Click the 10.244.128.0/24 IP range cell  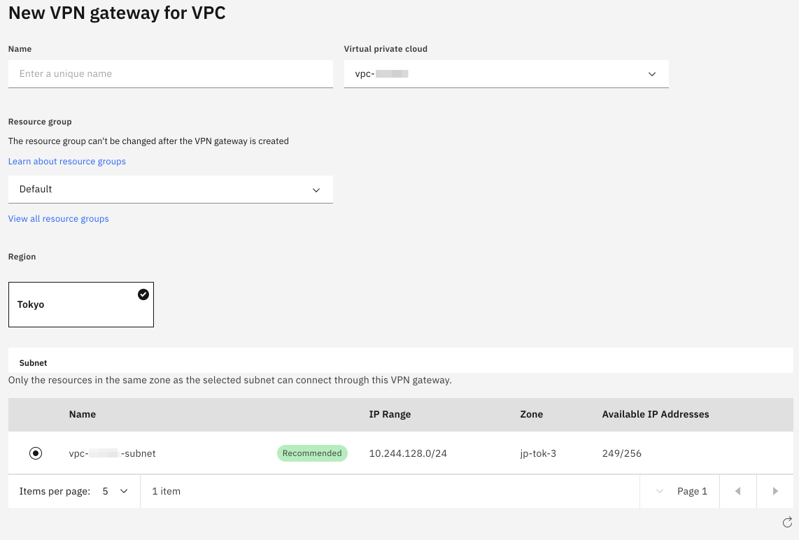point(408,453)
